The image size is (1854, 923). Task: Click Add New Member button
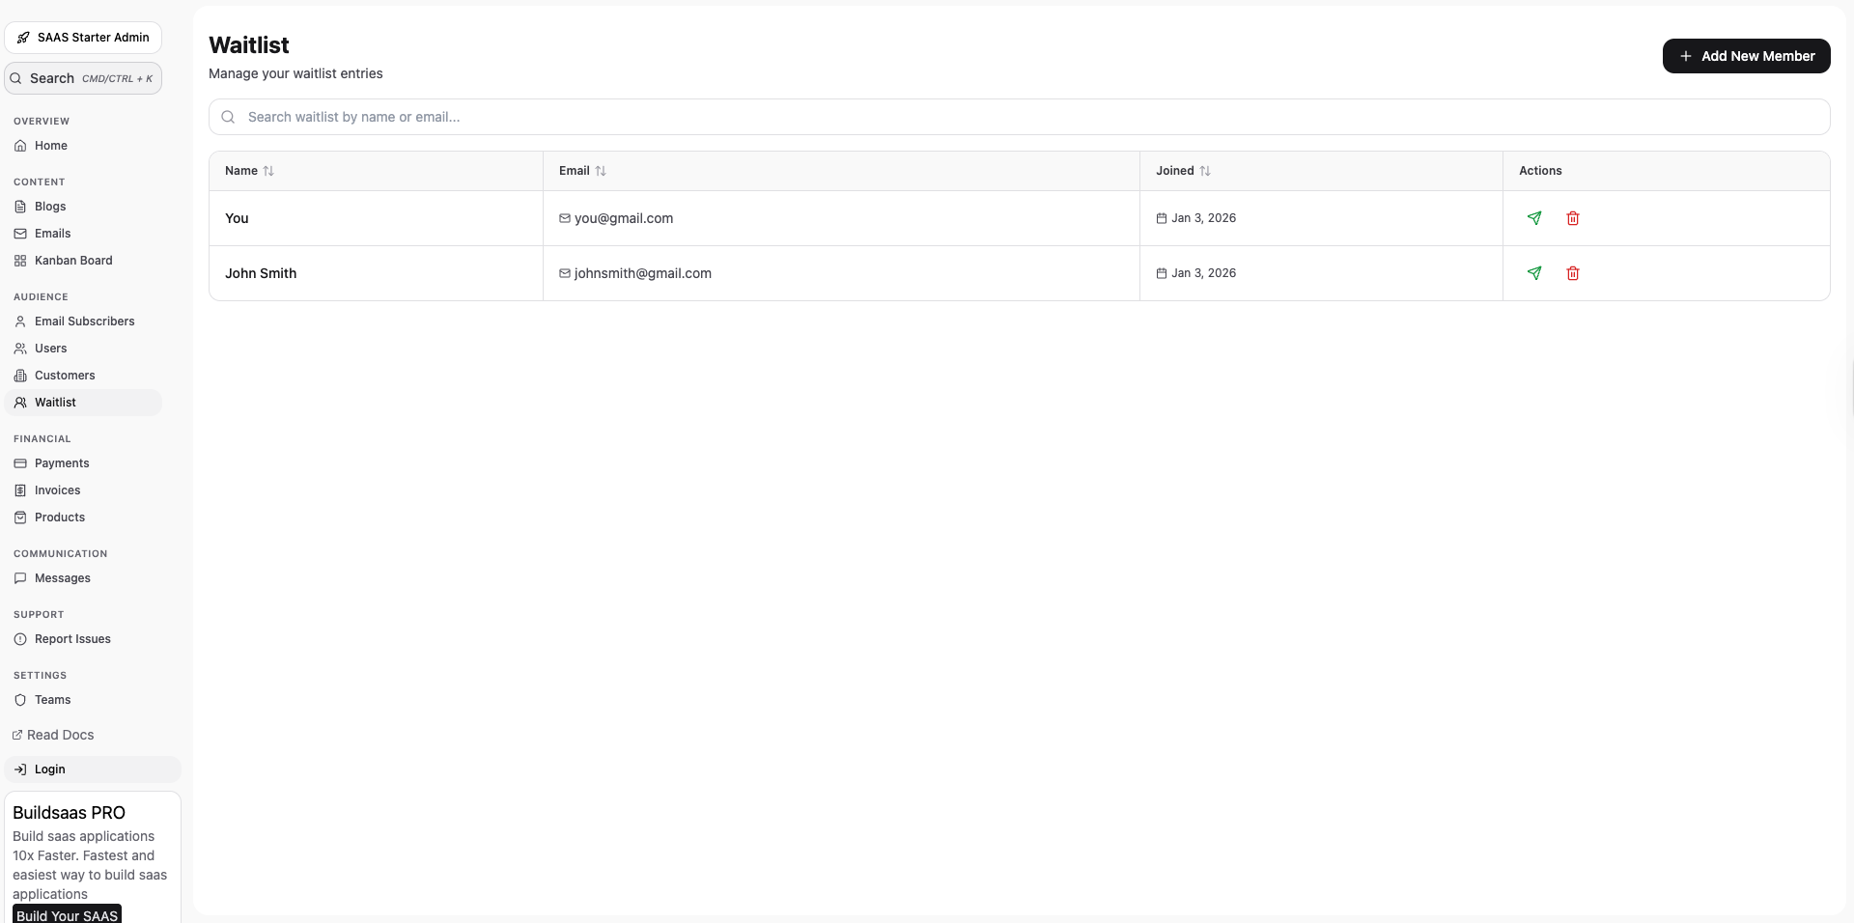click(x=1746, y=56)
